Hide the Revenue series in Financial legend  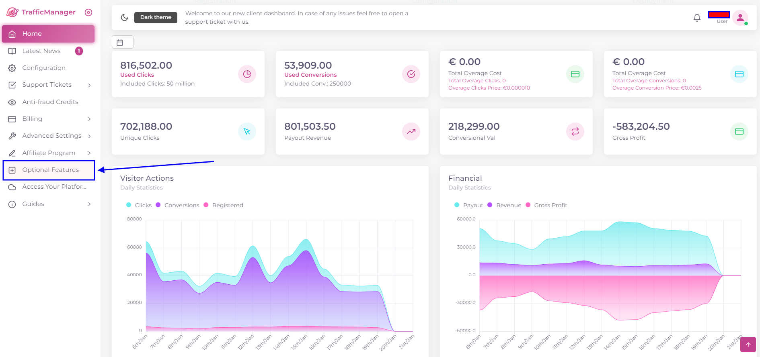click(x=505, y=205)
